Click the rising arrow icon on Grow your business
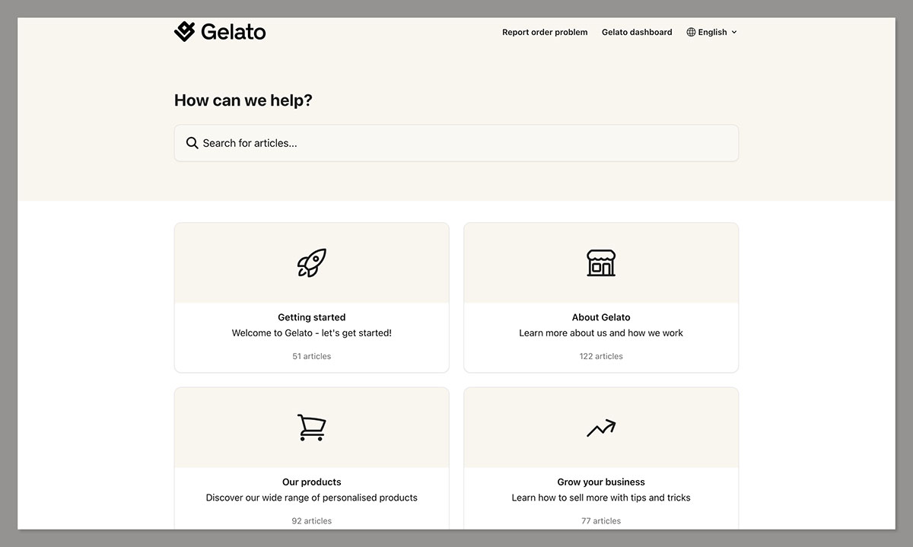 [601, 427]
